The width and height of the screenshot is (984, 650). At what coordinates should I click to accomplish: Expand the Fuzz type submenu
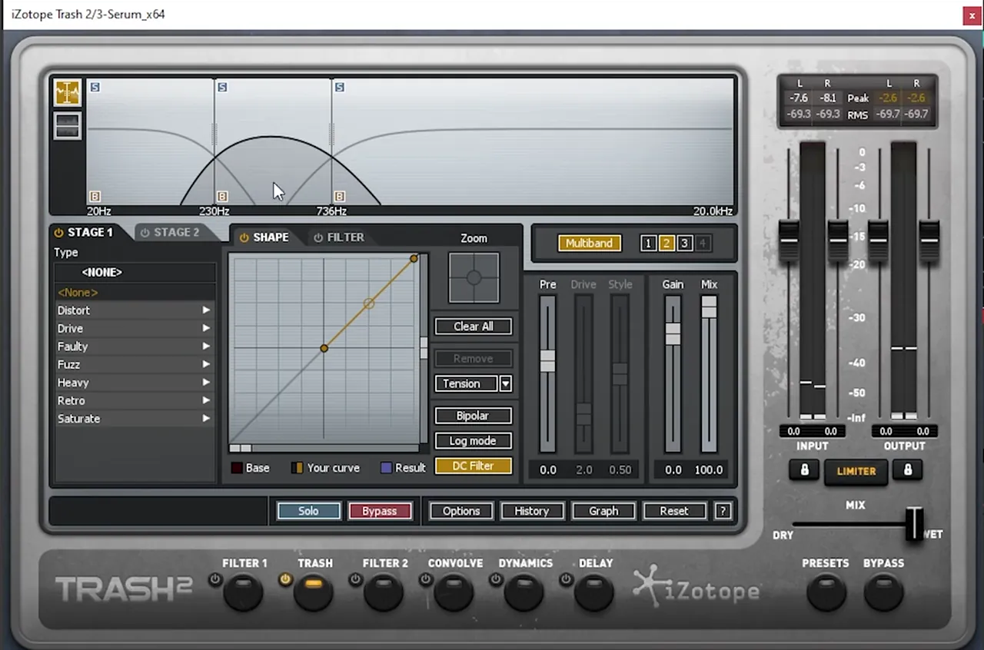point(135,364)
